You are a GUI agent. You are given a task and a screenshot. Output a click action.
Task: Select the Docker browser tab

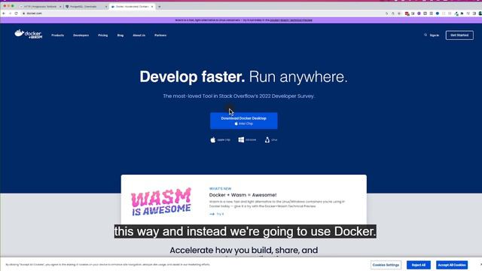132,7
